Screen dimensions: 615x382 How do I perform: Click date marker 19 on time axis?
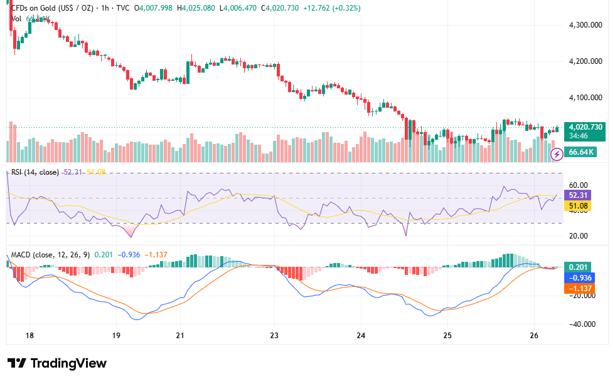pos(116,336)
